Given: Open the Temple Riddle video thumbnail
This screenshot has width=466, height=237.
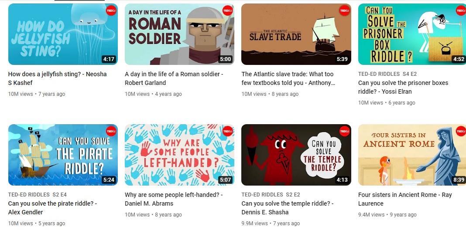Looking at the screenshot, I should 296,155.
